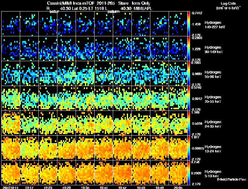Select the color bar next to Hydrogen 5-13 keV
Screen dimensions: 248x189
click(188, 173)
